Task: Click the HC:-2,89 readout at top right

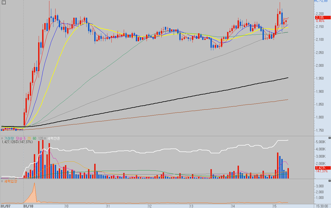Action: point(321,1)
